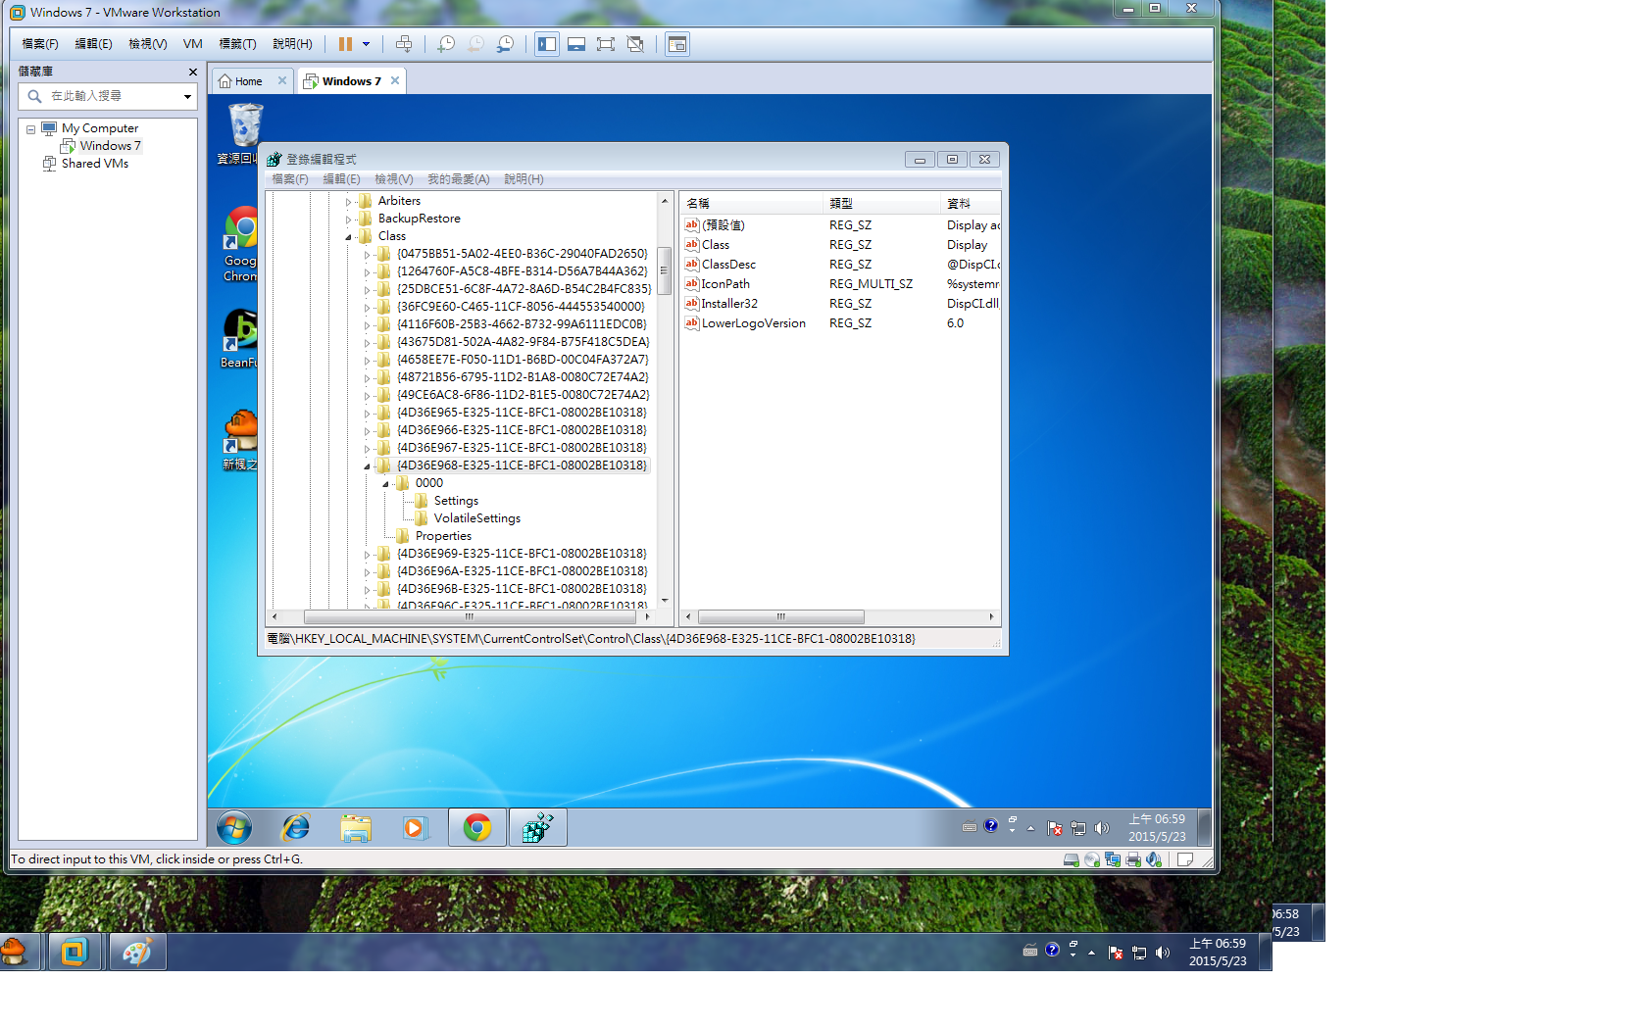Image resolution: width=1647 pixels, height=1029 pixels.
Task: Open guest Action Center flag icon
Action: (1055, 829)
